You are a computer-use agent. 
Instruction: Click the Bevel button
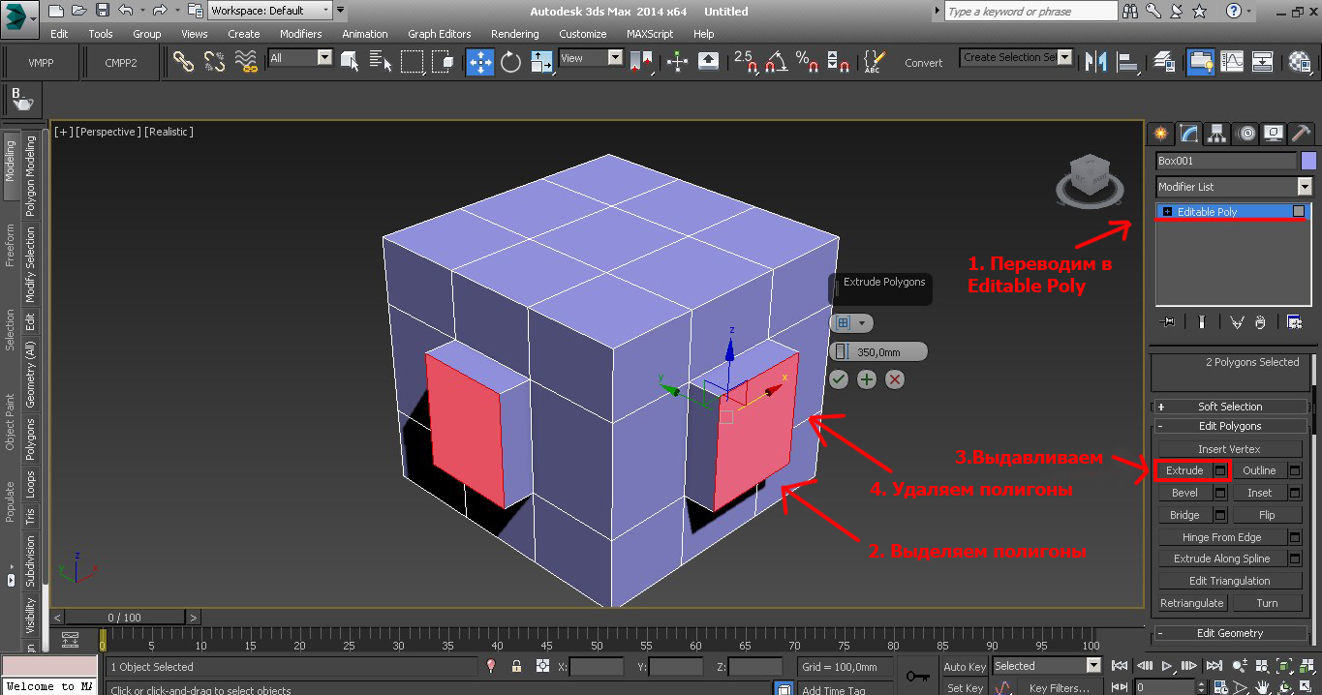click(1184, 493)
